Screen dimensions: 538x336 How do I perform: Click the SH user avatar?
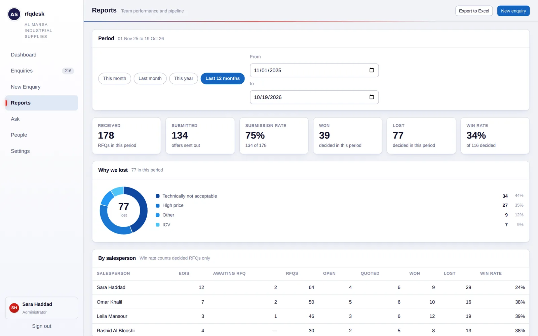14,308
